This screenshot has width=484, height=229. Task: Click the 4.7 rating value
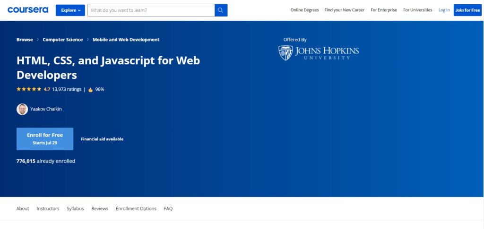point(47,89)
